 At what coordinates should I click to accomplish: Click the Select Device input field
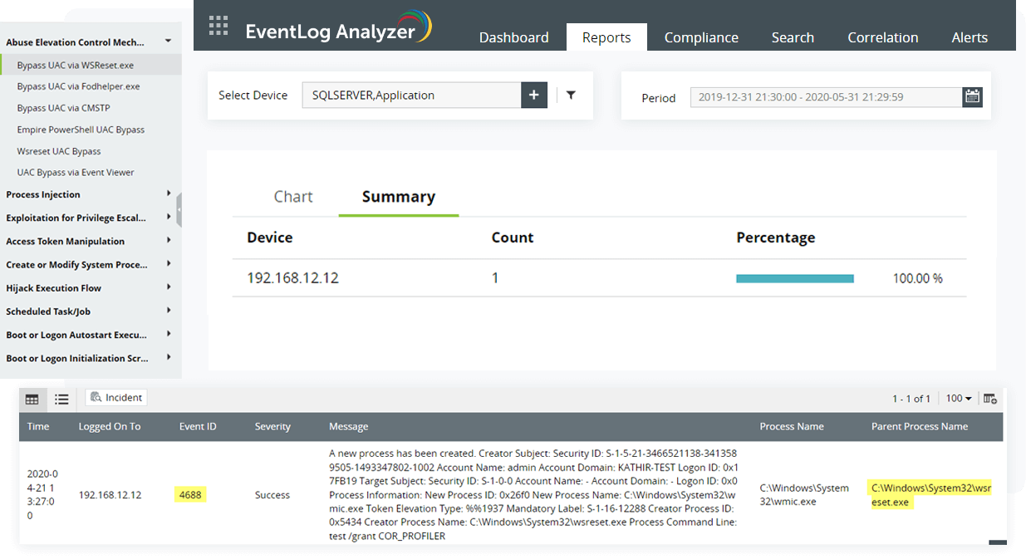(x=411, y=95)
